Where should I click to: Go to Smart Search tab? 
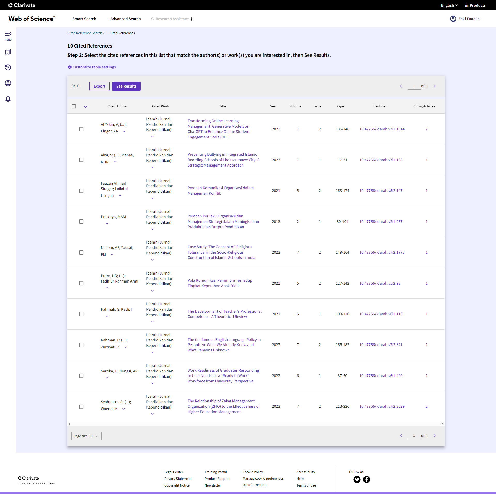[84, 19]
